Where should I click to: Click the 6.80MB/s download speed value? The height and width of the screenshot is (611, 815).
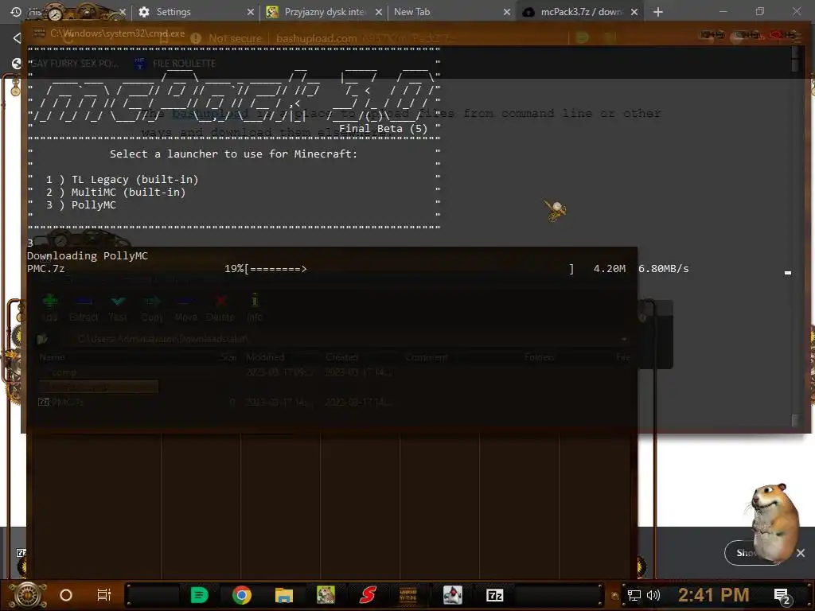coord(663,269)
